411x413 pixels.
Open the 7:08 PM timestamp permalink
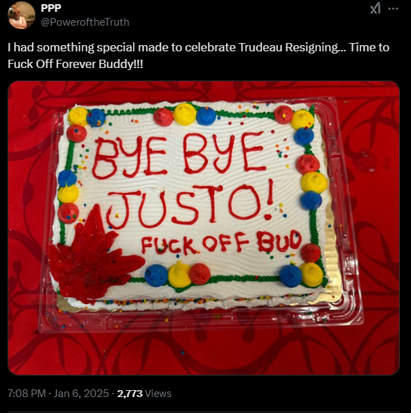click(26, 394)
